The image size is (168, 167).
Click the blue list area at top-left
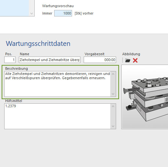coord(14,8)
